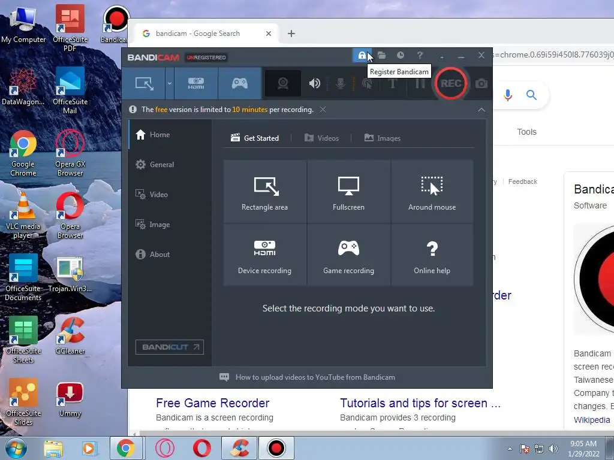Open Video settings in sidebar
This screenshot has height=460, width=614.
coord(170,195)
